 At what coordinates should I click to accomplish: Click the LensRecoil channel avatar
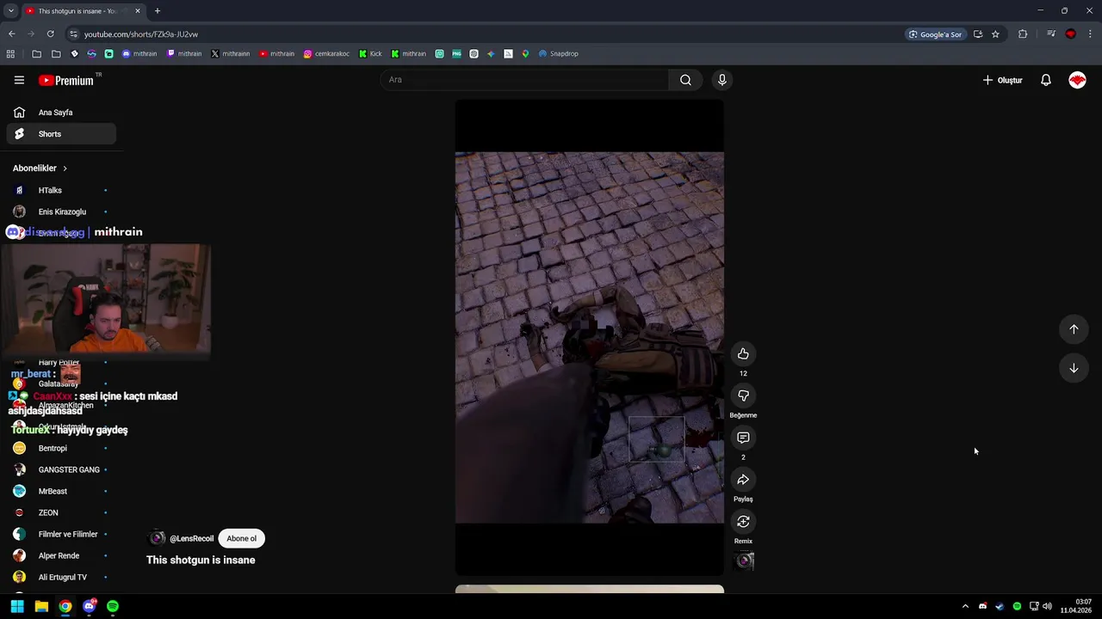tap(157, 538)
